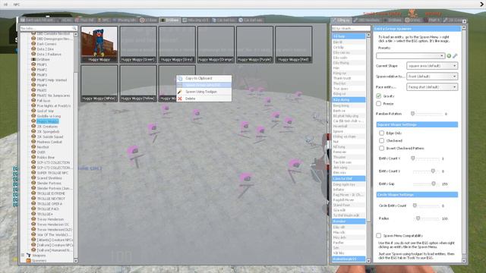
Task: Edit presets using the wrench icon
Action: pyautogui.click(x=455, y=55)
